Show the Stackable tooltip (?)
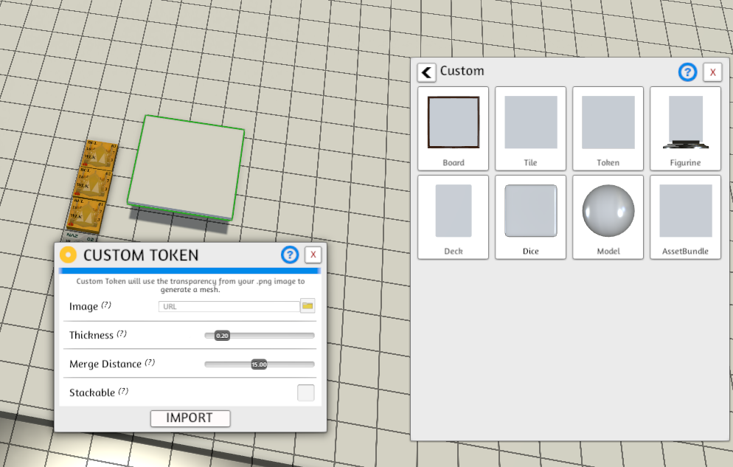The height and width of the screenshot is (467, 733). [x=123, y=391]
